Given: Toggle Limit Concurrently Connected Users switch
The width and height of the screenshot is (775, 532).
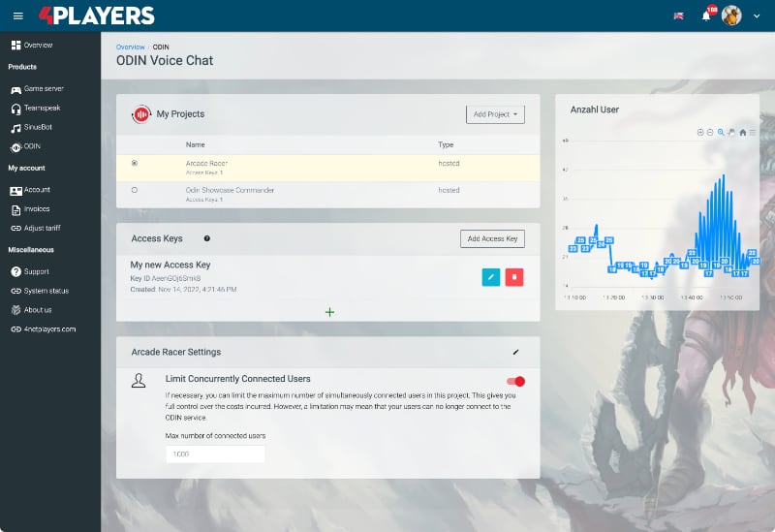Looking at the screenshot, I should 516,381.
